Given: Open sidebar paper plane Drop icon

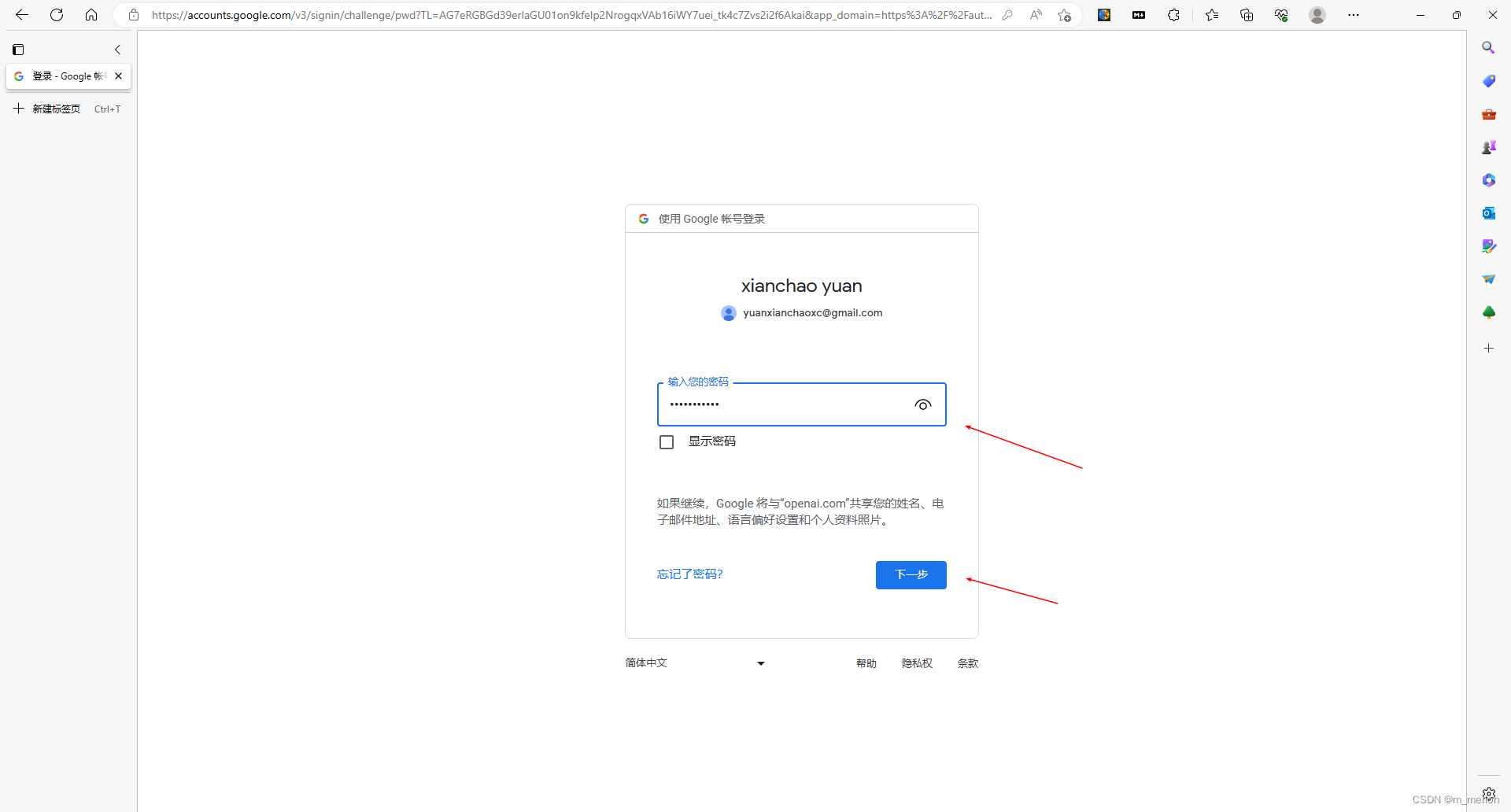Looking at the screenshot, I should [1488, 279].
